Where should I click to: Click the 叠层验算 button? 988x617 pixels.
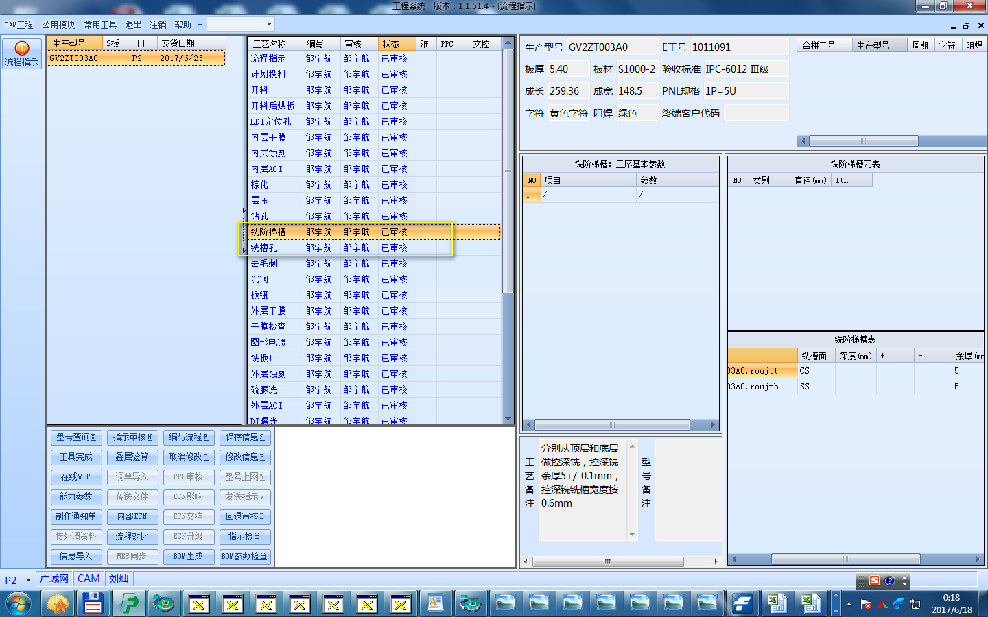[x=132, y=457]
